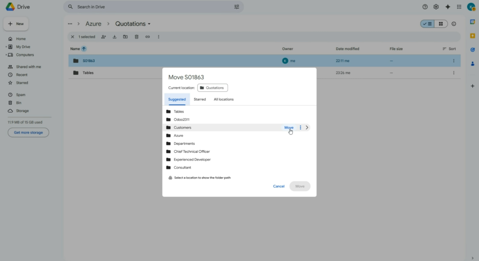Expand My Drive tree in sidebar
The image size is (479, 261).
[x=6, y=47]
